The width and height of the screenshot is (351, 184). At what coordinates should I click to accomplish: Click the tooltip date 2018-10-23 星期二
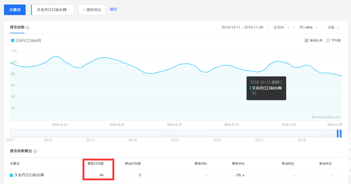[266, 82]
